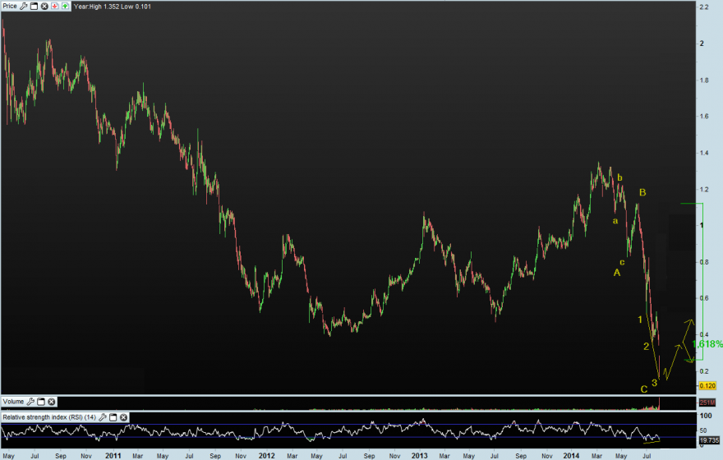Click green up-arrow icon in Price header
Viewport: 723px width, 460px height.
[x=65, y=6]
